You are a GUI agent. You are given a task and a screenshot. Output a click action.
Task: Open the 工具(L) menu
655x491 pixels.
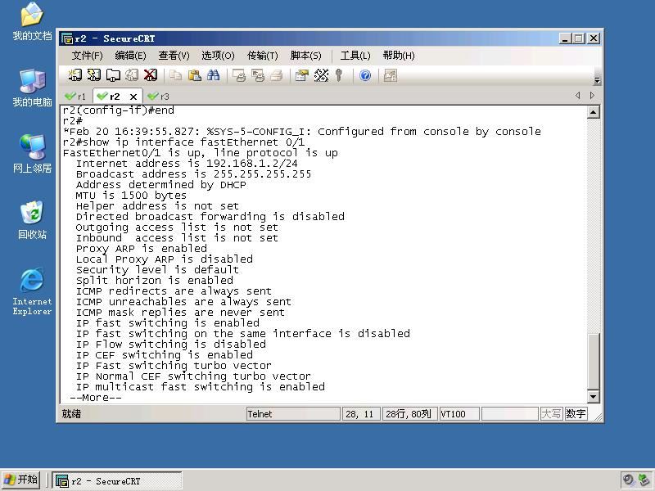pos(355,56)
